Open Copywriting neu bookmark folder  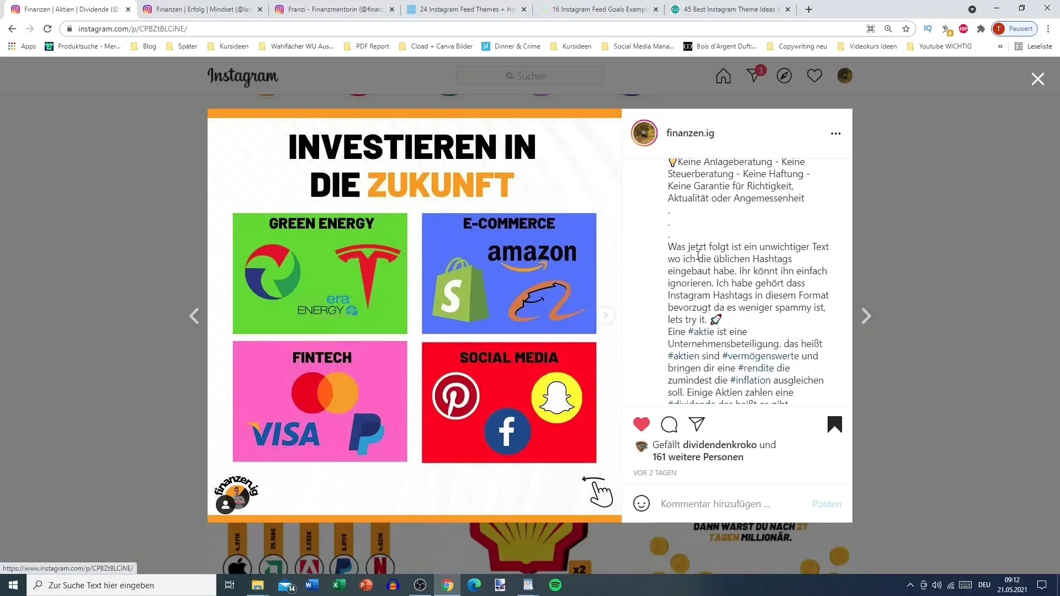(x=797, y=46)
